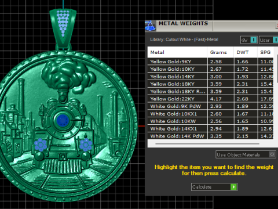
Task: Click the Calculate button
Action: click(x=214, y=187)
